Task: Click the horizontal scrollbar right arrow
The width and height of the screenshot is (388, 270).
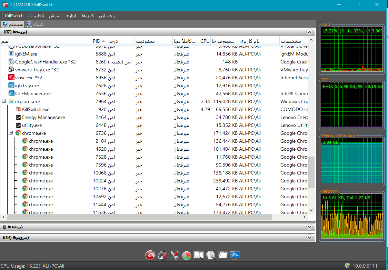Action: coord(305,217)
